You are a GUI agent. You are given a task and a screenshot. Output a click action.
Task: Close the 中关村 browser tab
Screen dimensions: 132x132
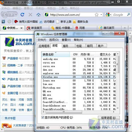coord(21,28)
